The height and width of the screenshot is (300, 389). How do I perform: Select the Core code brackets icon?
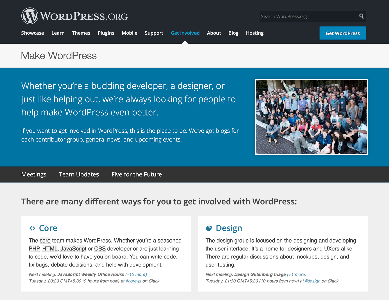pos(32,228)
